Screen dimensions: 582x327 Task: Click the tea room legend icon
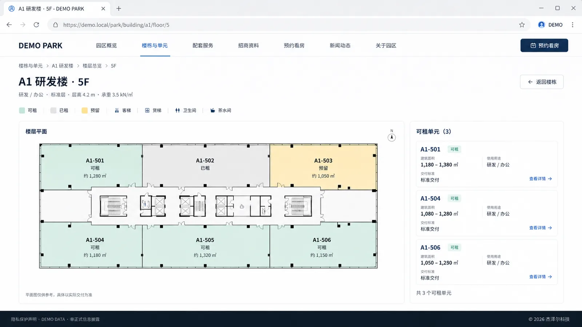point(212,110)
